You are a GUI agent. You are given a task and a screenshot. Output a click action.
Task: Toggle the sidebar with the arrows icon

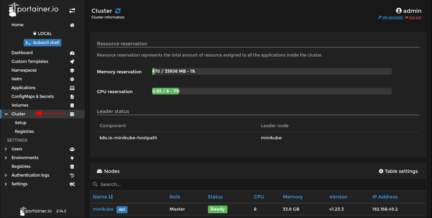click(x=72, y=10)
